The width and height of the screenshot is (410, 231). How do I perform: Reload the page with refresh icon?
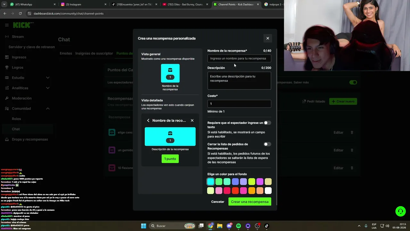pyautogui.click(x=20, y=13)
